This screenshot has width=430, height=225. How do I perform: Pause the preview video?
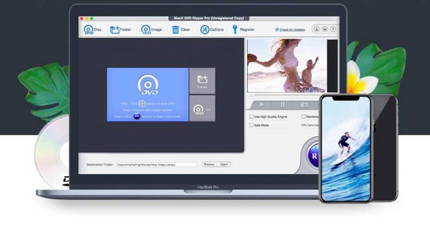coord(283,105)
